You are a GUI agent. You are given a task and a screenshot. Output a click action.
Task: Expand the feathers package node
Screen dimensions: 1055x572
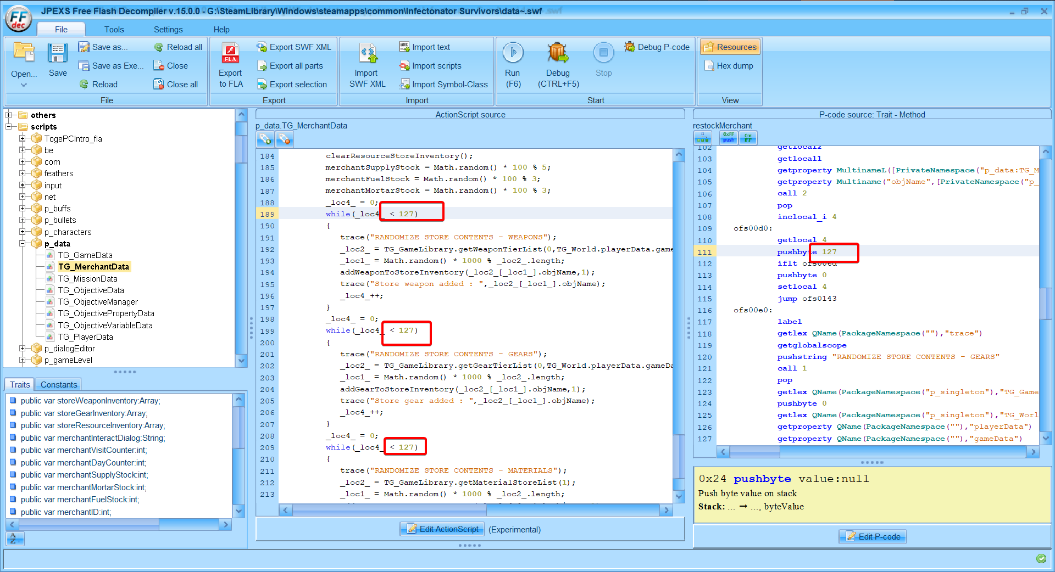(x=23, y=173)
